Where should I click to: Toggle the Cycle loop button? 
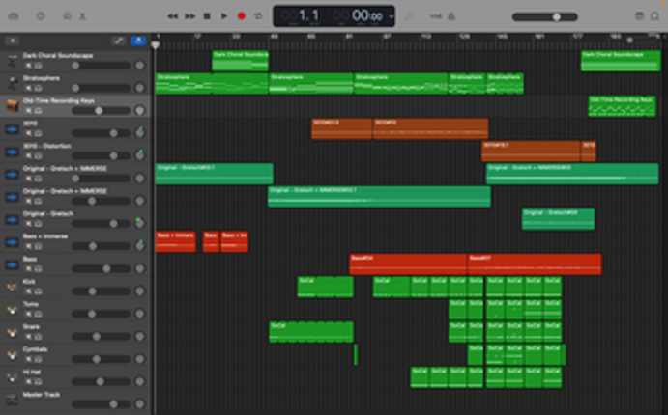pos(258,16)
